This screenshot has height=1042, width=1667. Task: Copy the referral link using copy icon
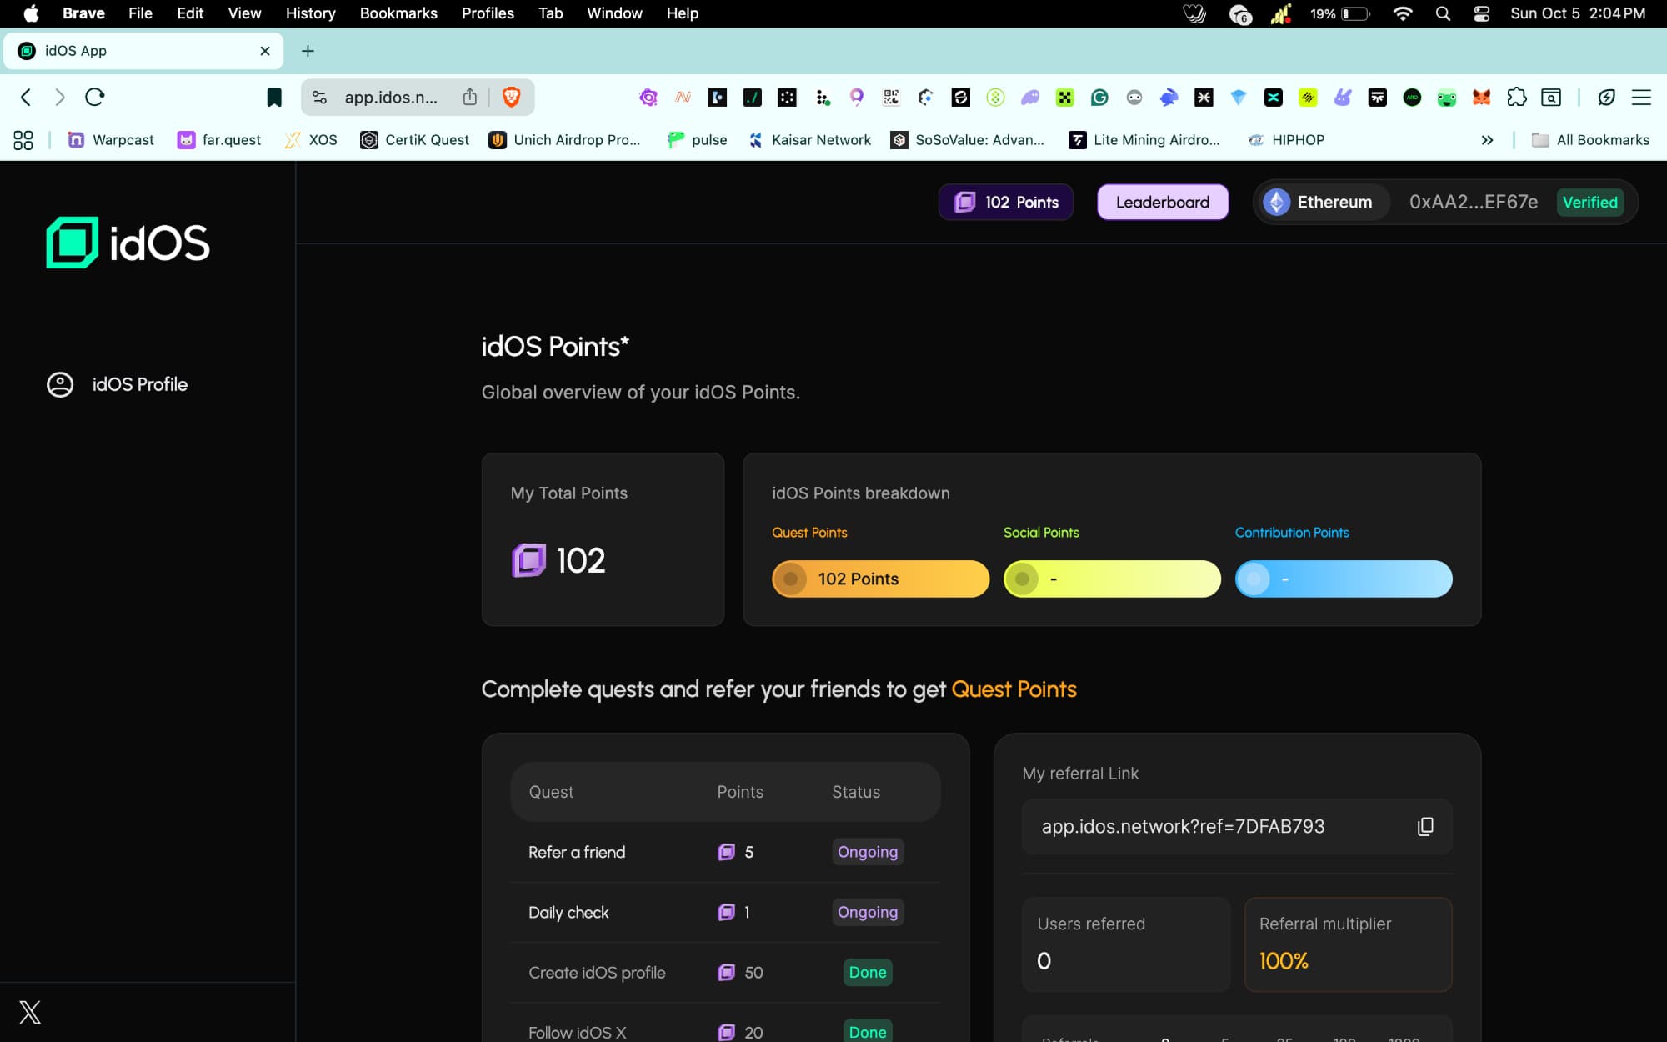point(1425,826)
